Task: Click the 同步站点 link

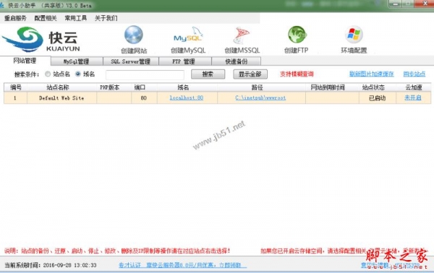Action: pos(414,74)
